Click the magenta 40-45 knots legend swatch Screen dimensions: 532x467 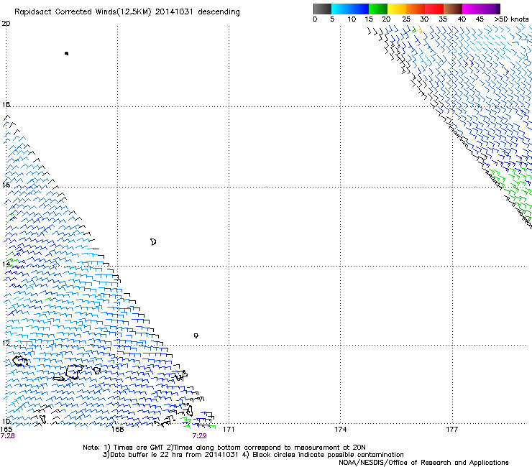472,9
